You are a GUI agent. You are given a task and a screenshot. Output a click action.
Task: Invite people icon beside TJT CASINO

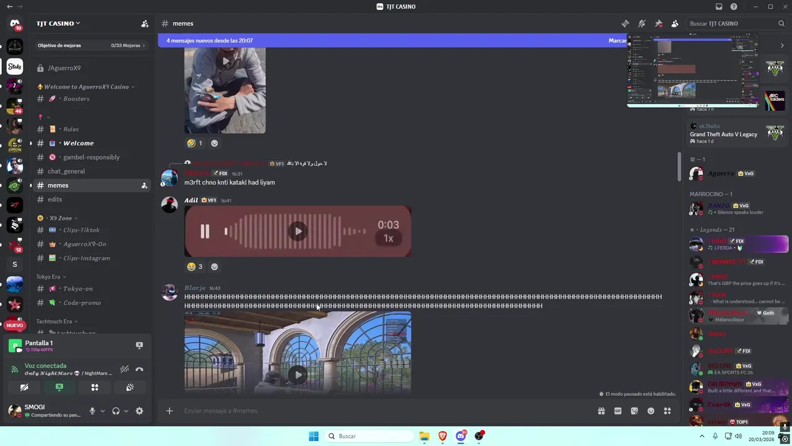(145, 24)
